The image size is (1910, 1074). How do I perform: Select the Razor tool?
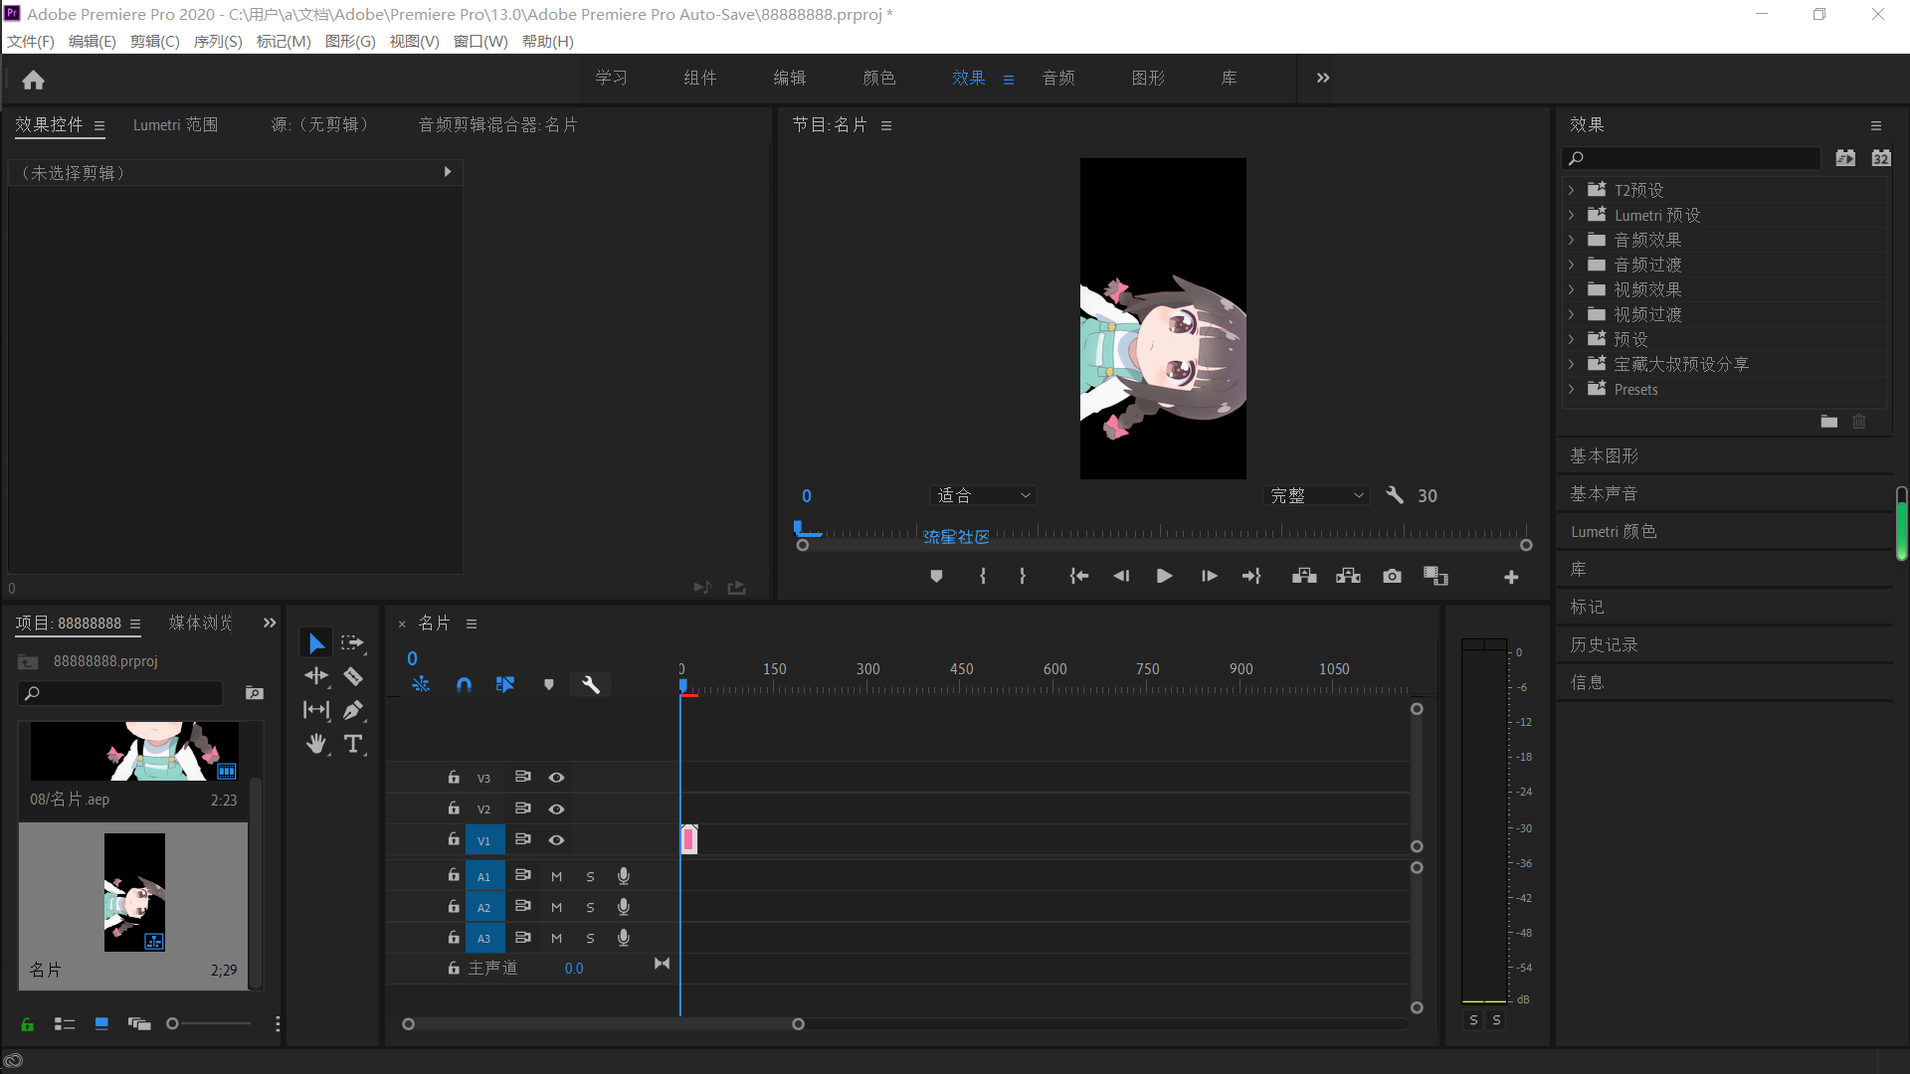tap(353, 676)
